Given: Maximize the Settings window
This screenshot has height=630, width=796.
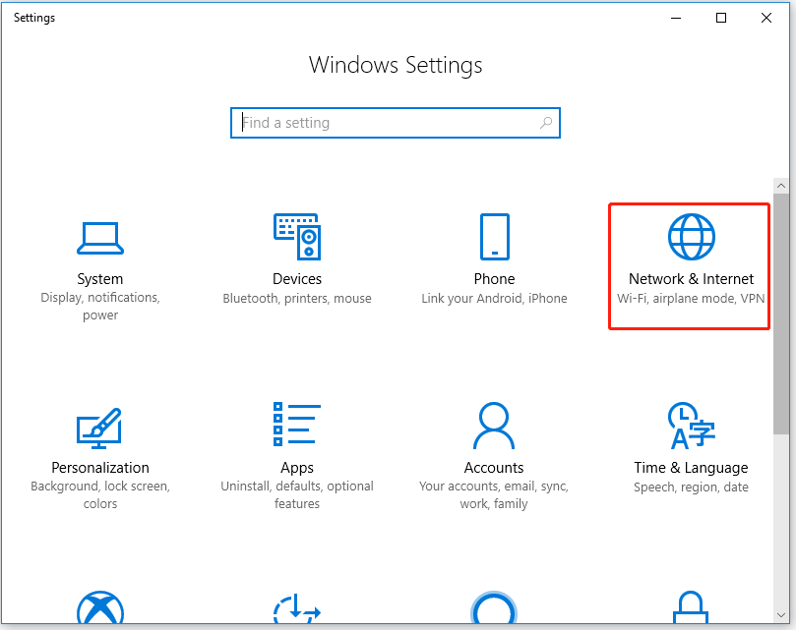Looking at the screenshot, I should [x=721, y=18].
